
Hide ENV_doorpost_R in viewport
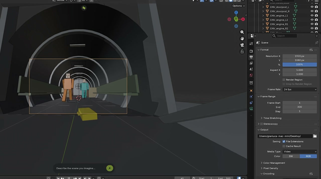[312, 11]
